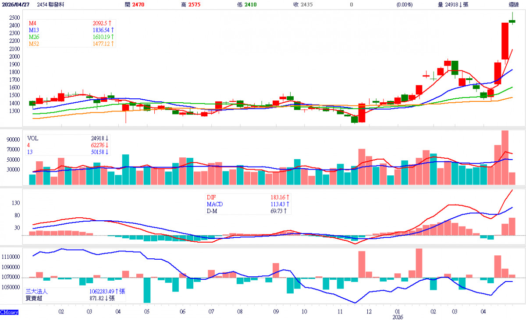Select the M26 green moving average label
The image size is (526, 320).
(x=34, y=37)
